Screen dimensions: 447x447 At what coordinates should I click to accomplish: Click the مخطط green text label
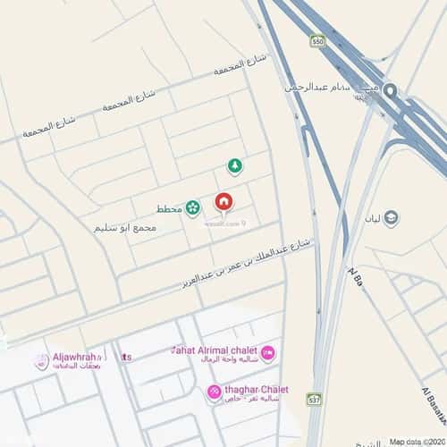point(169,209)
